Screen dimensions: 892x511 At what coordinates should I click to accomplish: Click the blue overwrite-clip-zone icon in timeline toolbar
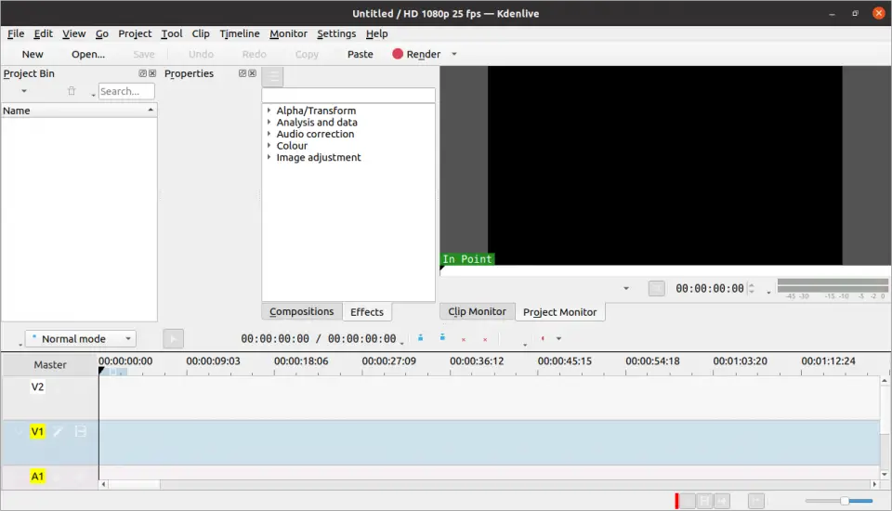tap(442, 338)
